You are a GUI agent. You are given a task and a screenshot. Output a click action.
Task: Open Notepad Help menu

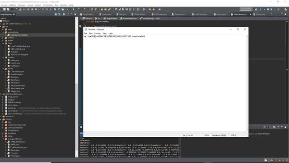click(111, 34)
